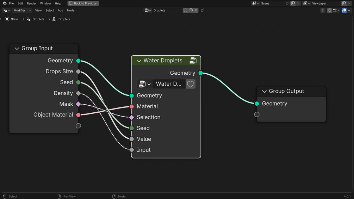Click the pin icon in Scene field
The width and height of the screenshot is (354, 199).
[x=287, y=4]
